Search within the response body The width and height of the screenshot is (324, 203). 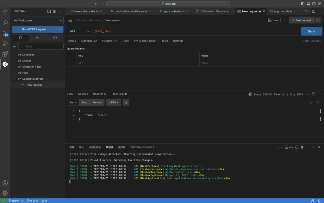pyautogui.click(x=319, y=102)
